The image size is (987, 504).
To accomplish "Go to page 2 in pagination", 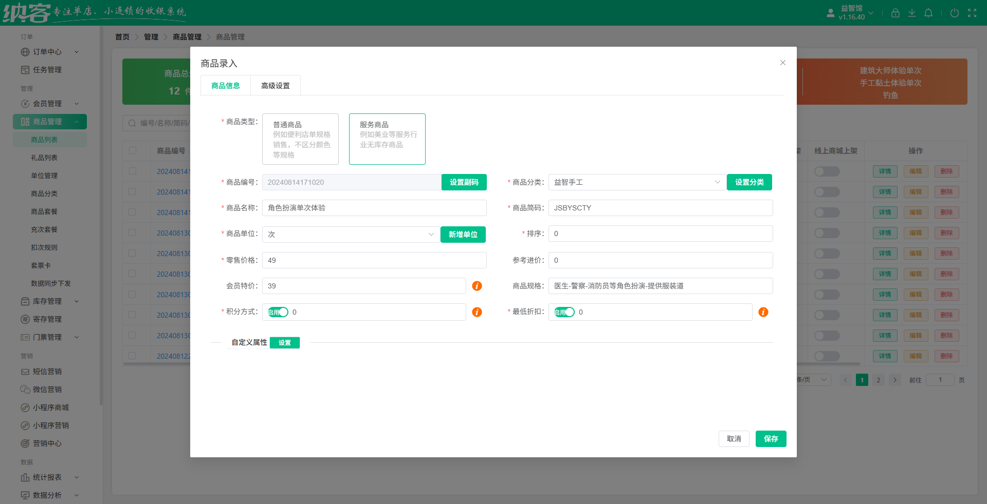I will (x=879, y=380).
